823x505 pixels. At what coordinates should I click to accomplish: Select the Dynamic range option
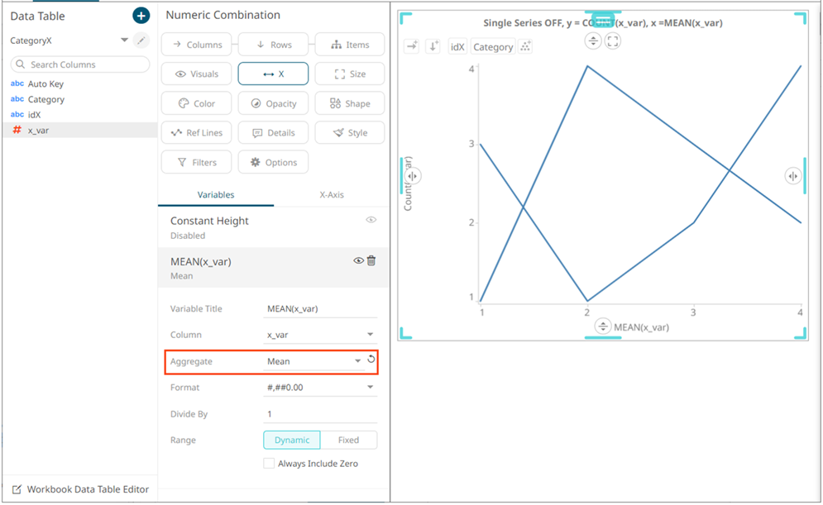(x=292, y=440)
